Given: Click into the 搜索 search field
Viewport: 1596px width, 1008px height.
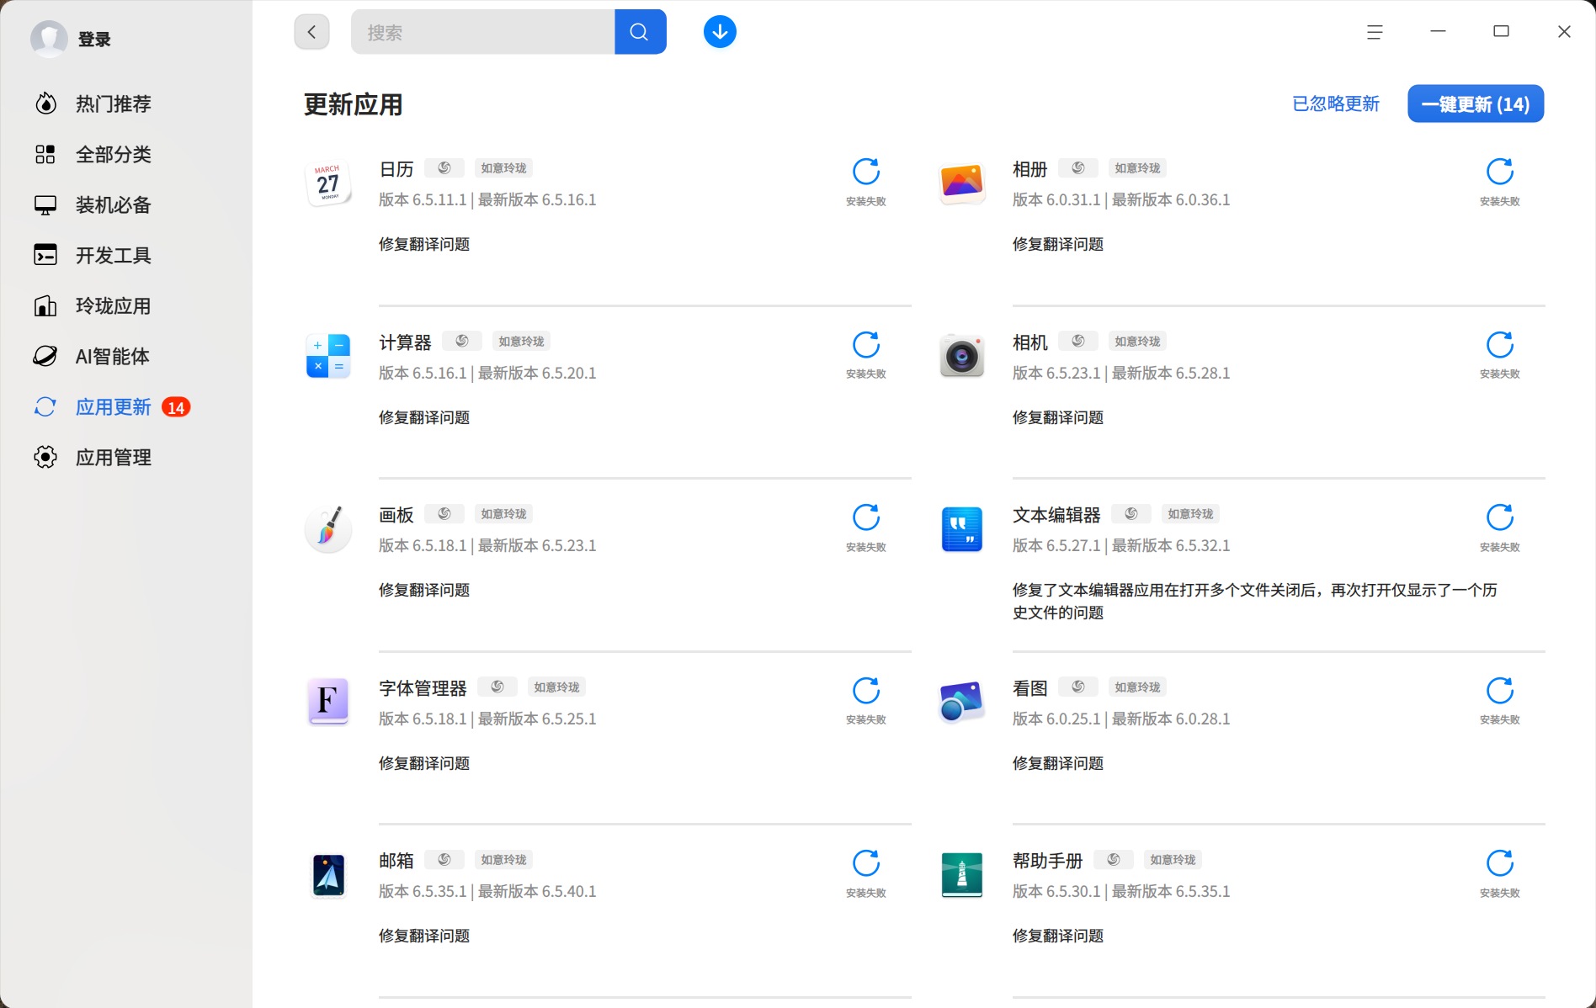Looking at the screenshot, I should pyautogui.click(x=483, y=32).
